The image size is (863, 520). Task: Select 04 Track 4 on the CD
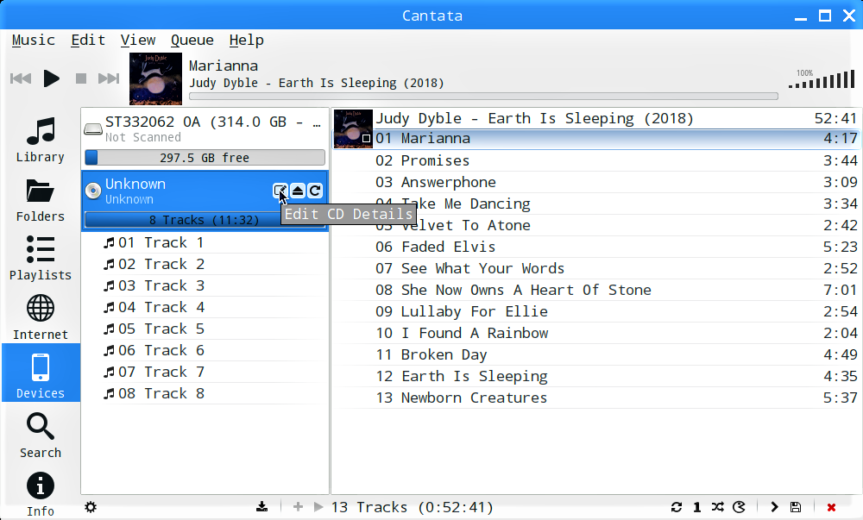tap(205, 307)
